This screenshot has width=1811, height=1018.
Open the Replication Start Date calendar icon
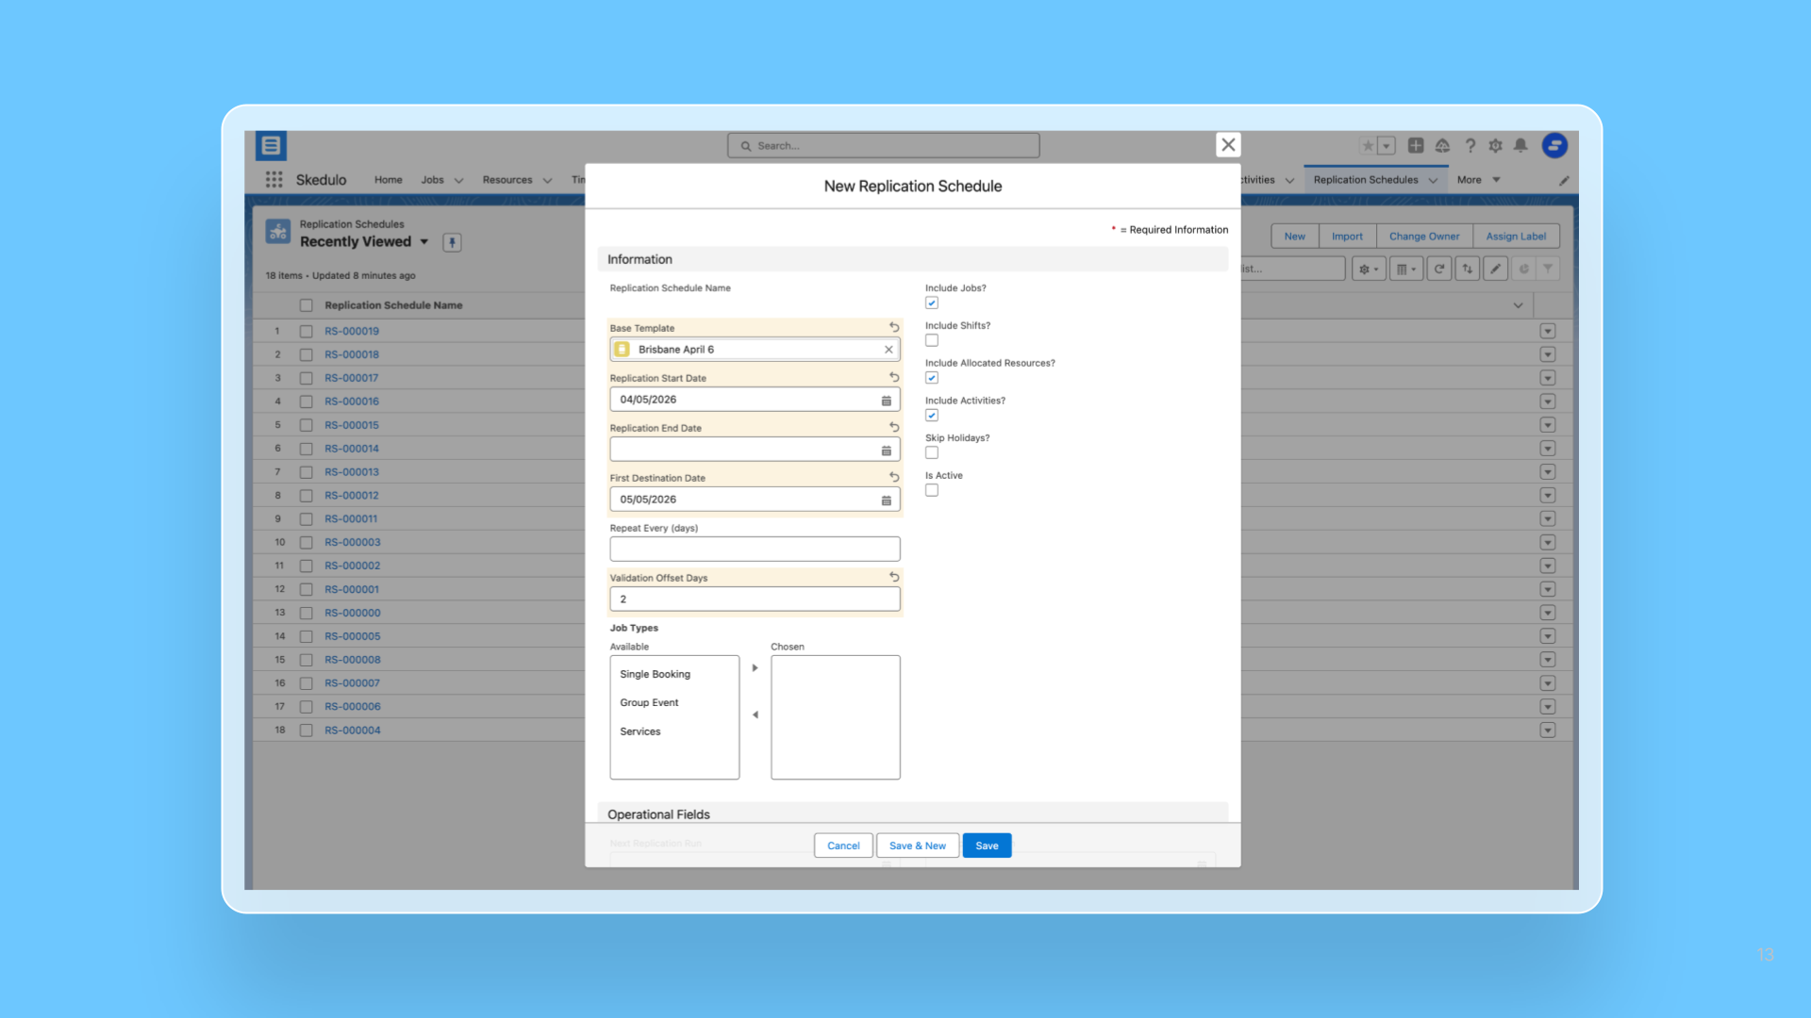point(886,400)
